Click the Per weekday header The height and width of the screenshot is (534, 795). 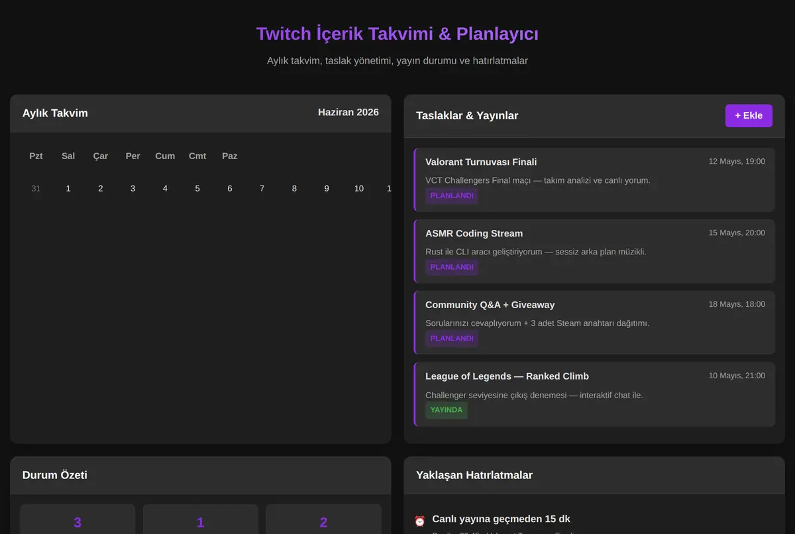tap(132, 156)
